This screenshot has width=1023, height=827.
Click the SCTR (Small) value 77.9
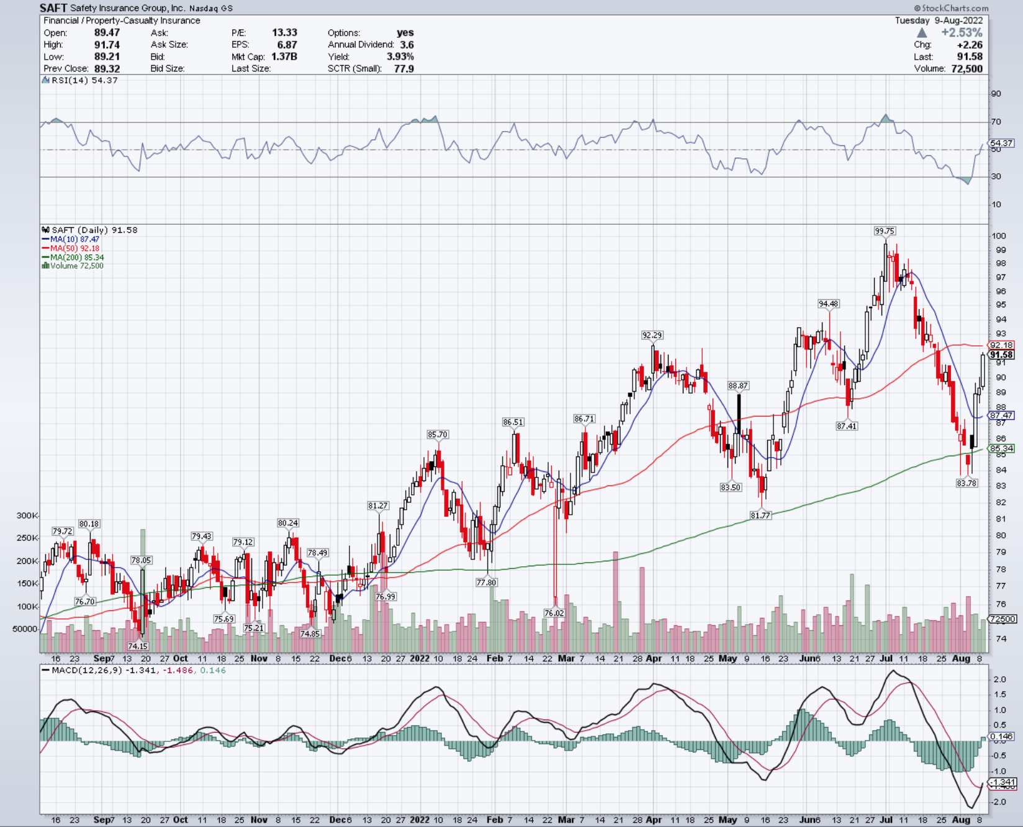click(404, 68)
